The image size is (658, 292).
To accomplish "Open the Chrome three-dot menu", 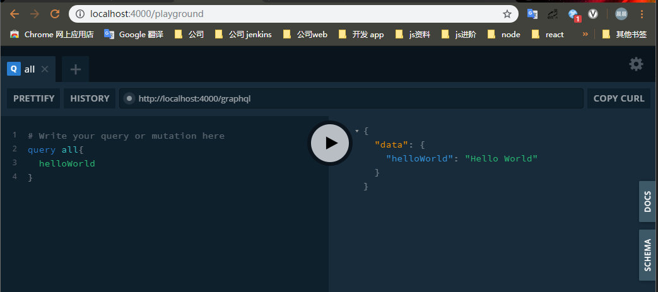I will point(642,14).
